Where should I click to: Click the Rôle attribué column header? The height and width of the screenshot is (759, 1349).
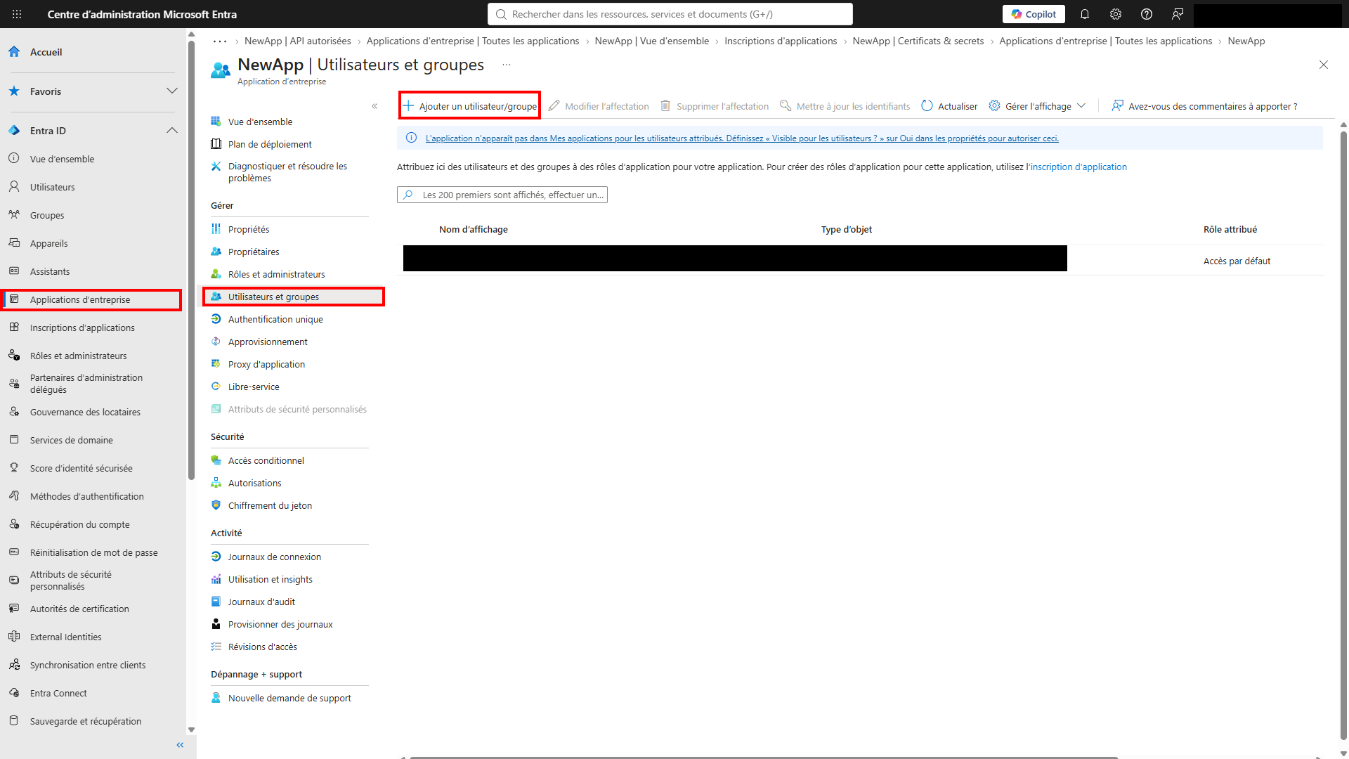coord(1230,229)
